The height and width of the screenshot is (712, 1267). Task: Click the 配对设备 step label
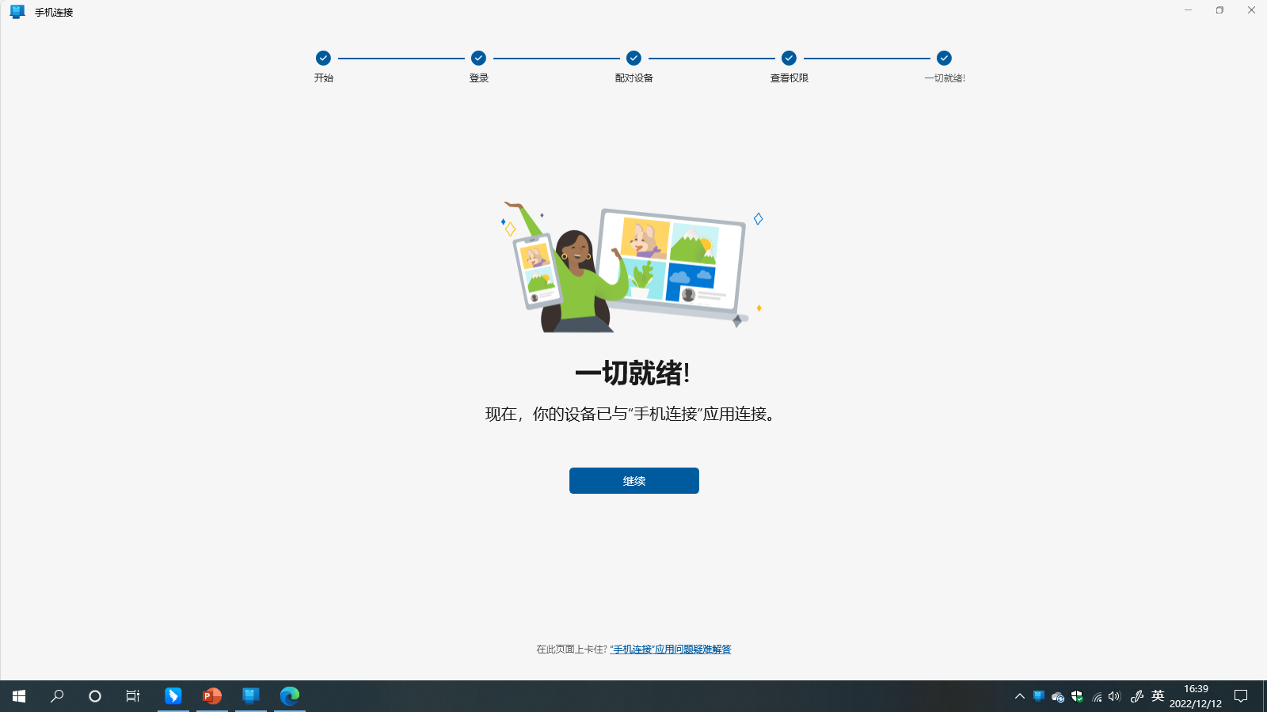point(633,78)
